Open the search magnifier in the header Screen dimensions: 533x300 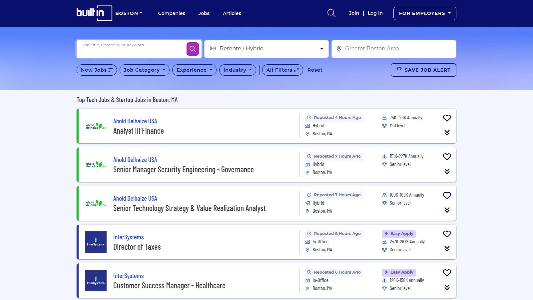coord(331,13)
